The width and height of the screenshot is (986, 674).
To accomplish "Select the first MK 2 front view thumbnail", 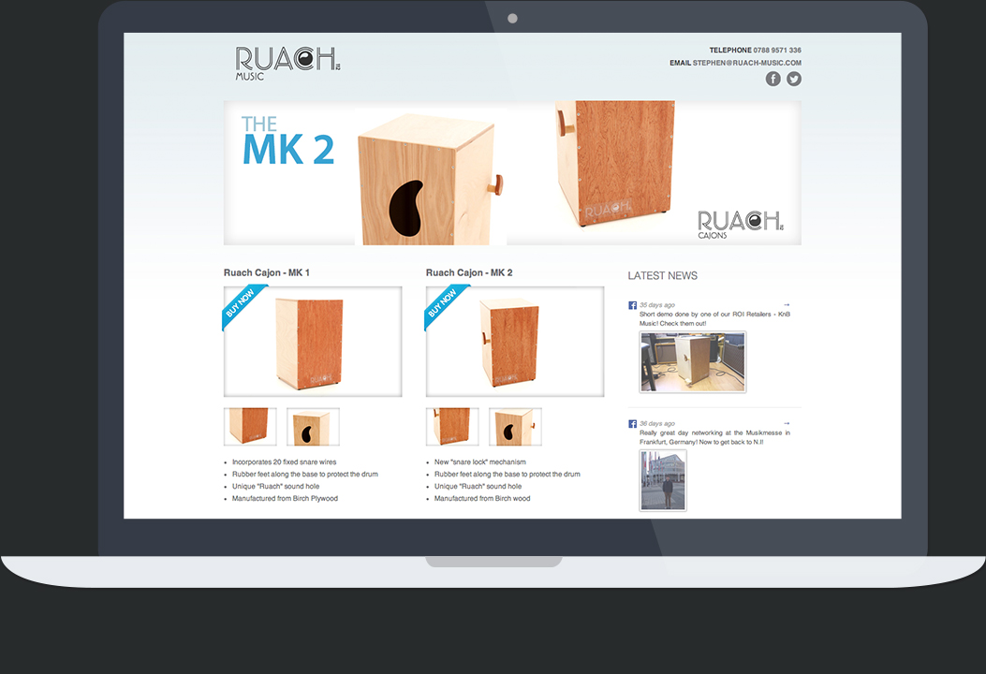I will [452, 427].
